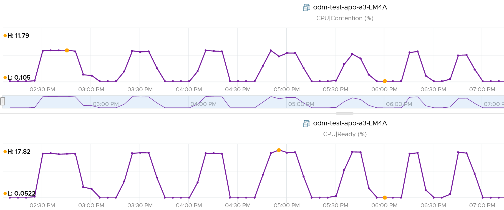Open odm-test-app-a3-LM4A title on Contention chart
Viewport: 504px width, 210px height.
pyautogui.click(x=350, y=7)
